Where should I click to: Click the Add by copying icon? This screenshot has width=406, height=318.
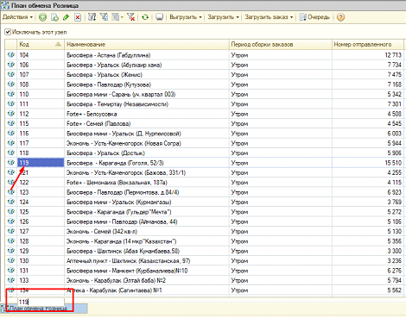point(54,17)
